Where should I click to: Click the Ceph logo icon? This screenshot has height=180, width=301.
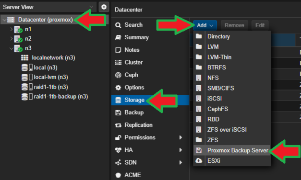click(x=118, y=75)
